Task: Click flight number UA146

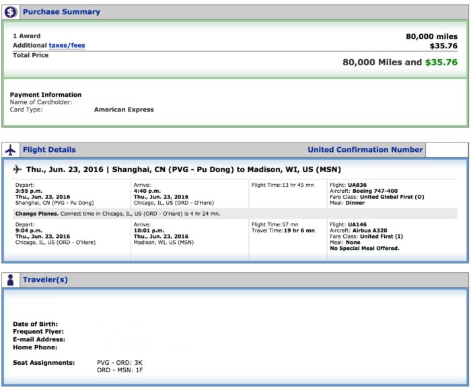Action: coord(357,224)
